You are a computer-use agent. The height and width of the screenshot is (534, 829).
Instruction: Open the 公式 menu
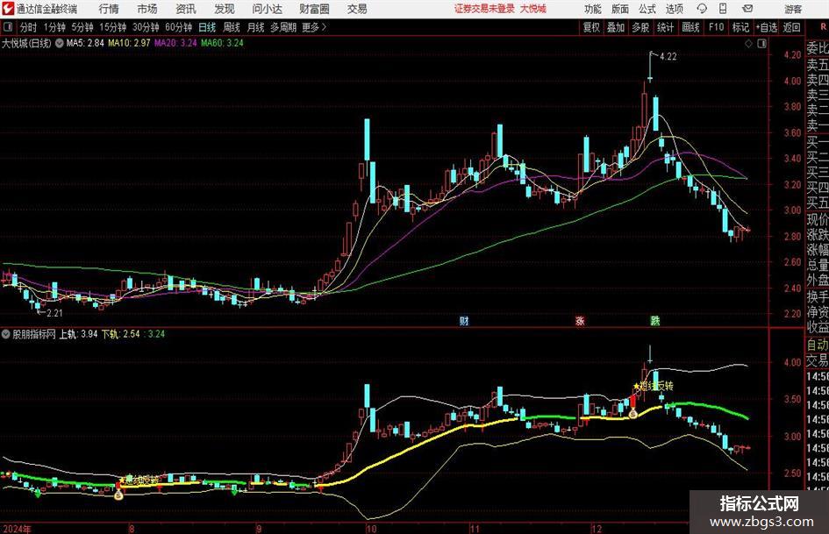(647, 9)
